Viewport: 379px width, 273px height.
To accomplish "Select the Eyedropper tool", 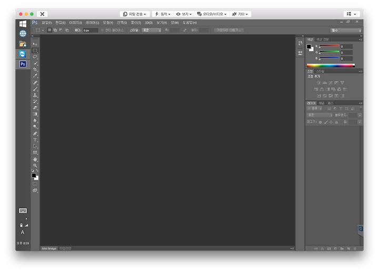I will [35, 76].
